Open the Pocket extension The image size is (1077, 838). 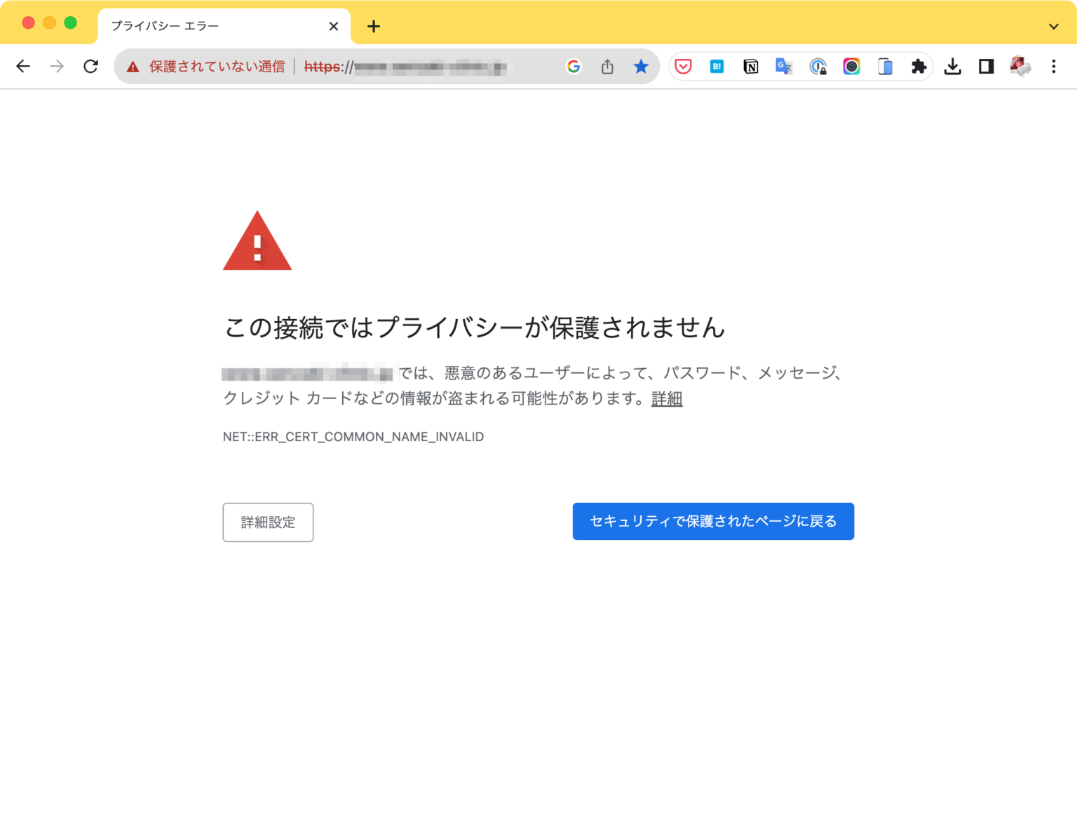point(682,67)
